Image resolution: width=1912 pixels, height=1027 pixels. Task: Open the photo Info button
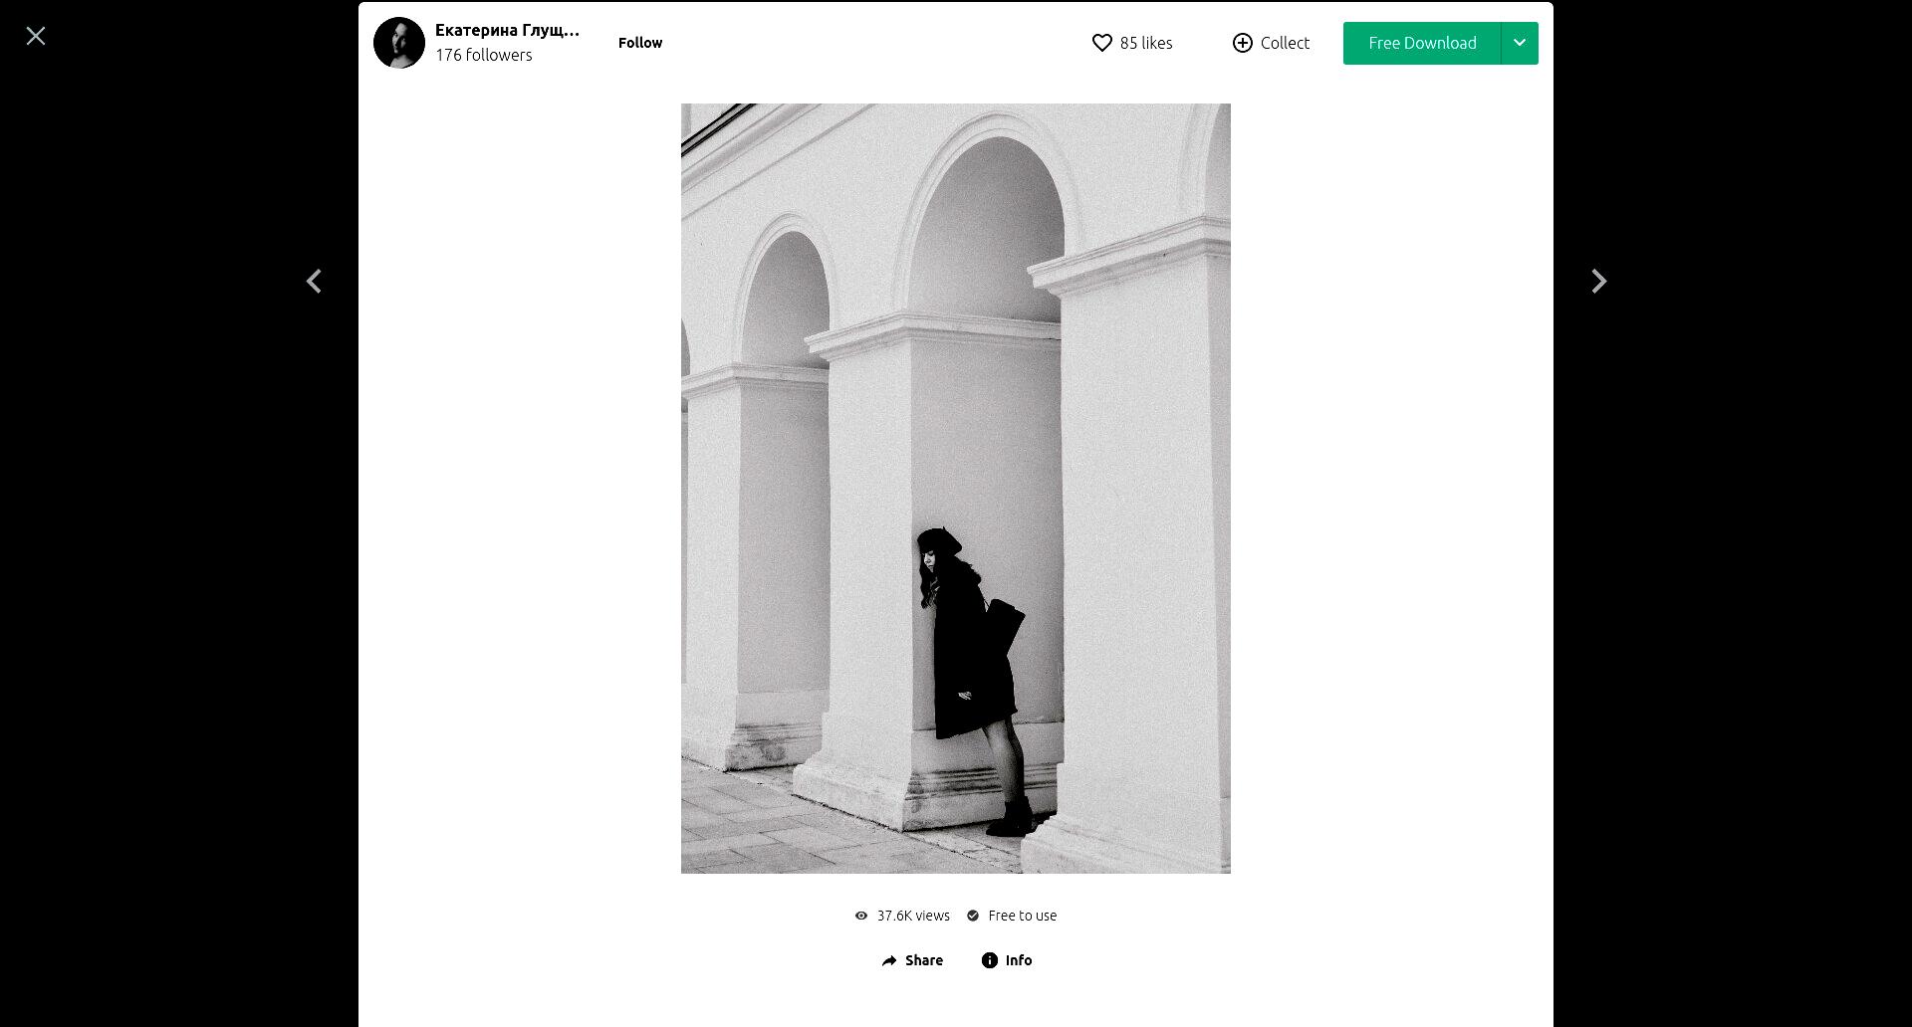[x=1007, y=960]
